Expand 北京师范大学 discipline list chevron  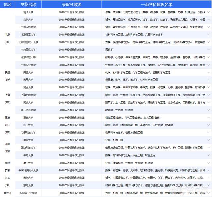(x=208, y=57)
